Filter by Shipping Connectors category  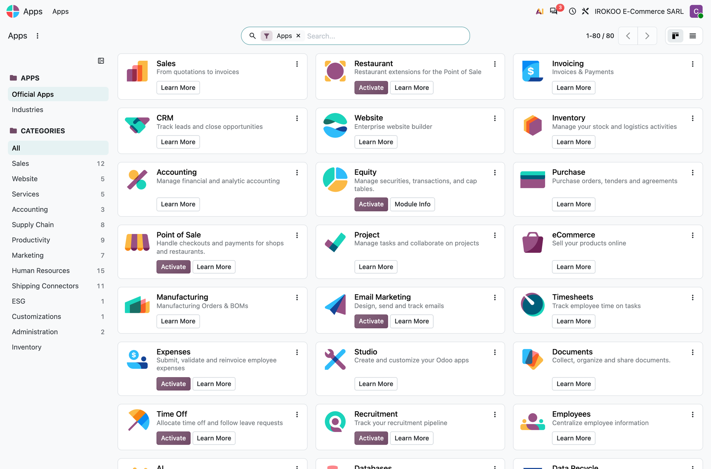pyautogui.click(x=58, y=286)
